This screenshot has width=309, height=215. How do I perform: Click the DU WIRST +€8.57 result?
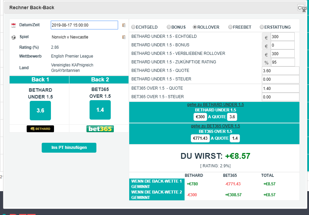pos(215,156)
